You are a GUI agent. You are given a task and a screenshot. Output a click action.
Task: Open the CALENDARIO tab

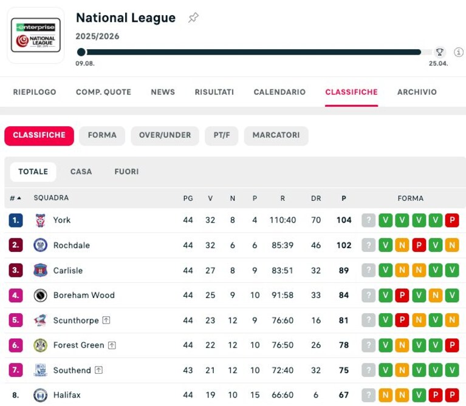279,92
